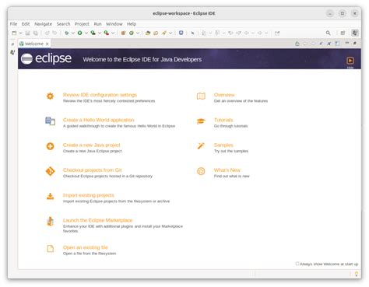Click the Save All toolbar icon
369x287 pixels.
(x=36, y=33)
